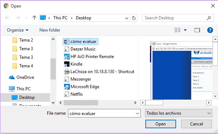Click the help question mark icon
Screen dimensions: 218x134
tap(210, 30)
